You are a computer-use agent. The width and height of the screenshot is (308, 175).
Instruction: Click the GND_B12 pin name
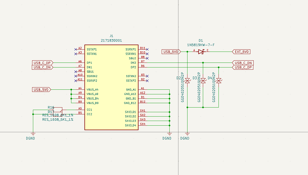coord(130,103)
